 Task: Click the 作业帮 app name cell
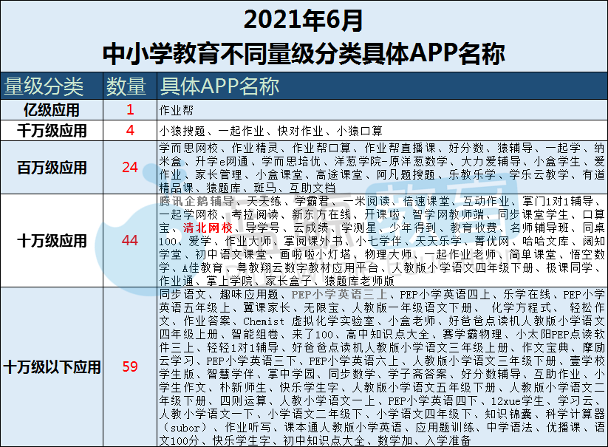tap(174, 110)
